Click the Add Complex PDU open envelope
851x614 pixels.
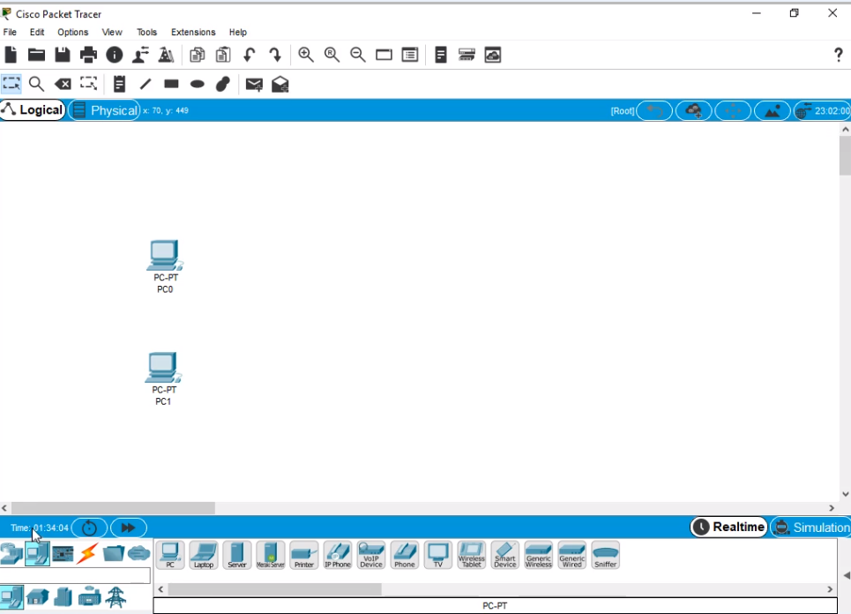pyautogui.click(x=280, y=84)
